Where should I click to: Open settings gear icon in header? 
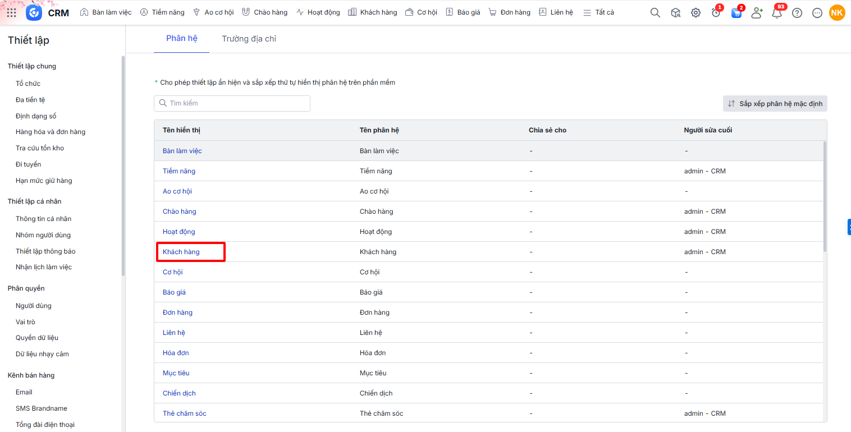(696, 12)
